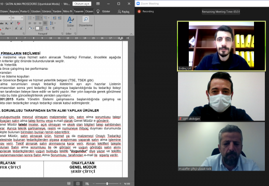Open the font size 11 dropdown
The height and width of the screenshot is (186, 269).
22,18
